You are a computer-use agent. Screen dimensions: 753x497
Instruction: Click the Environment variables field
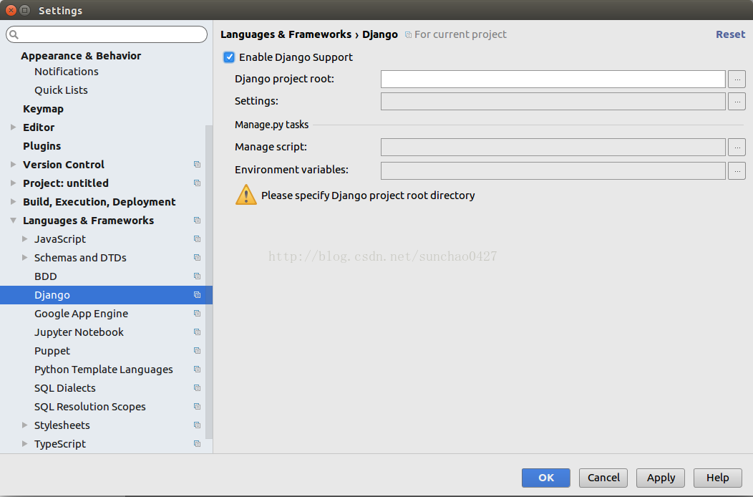point(553,170)
